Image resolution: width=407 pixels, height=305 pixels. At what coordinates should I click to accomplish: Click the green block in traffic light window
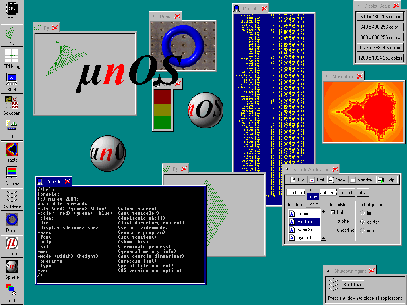163,122
